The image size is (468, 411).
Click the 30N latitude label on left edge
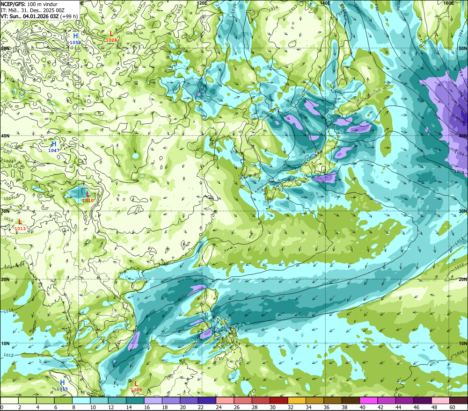[5, 211]
